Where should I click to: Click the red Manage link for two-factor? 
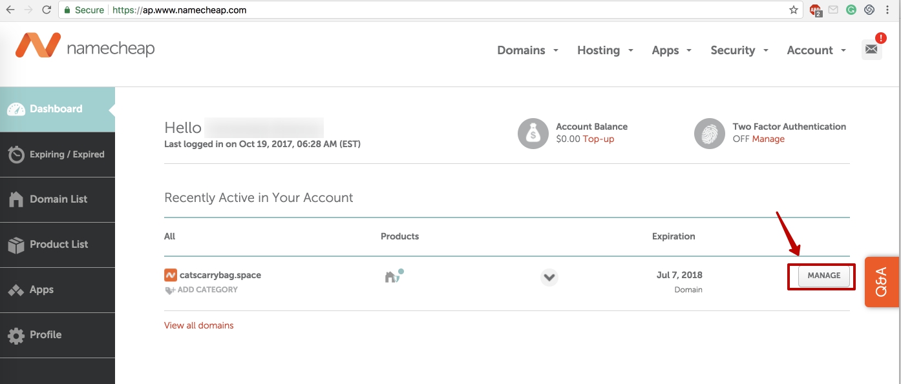pos(768,139)
